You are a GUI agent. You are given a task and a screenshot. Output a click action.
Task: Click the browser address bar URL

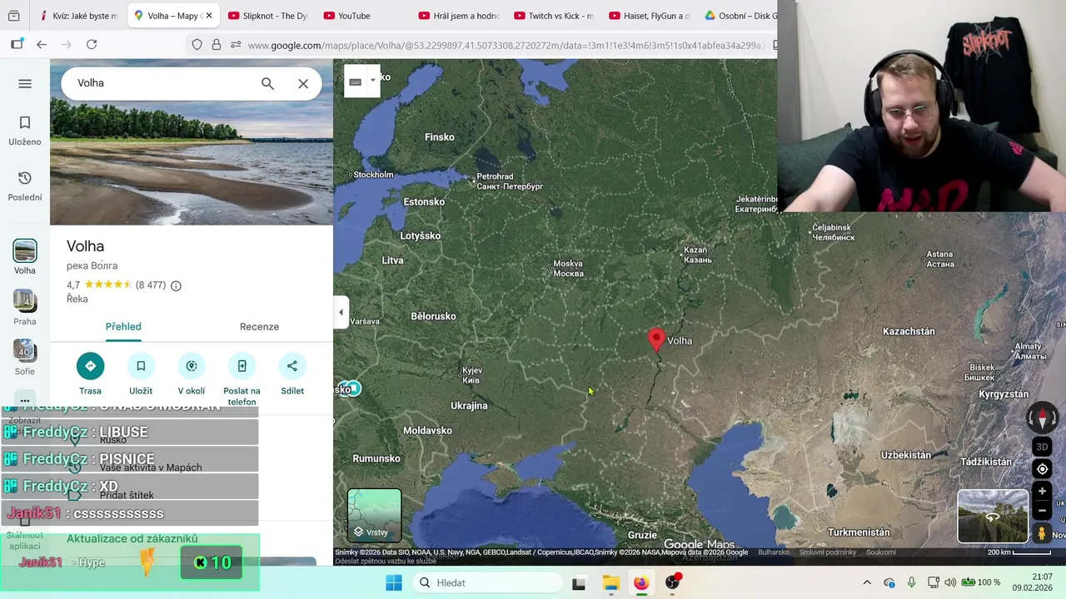[506, 45]
